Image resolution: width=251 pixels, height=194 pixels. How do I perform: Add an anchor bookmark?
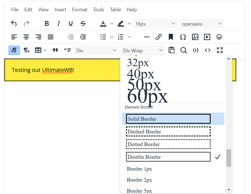coord(171,37)
